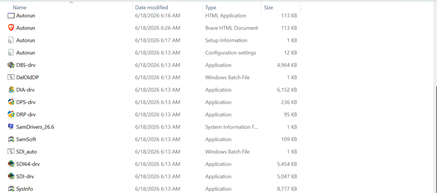Click the sort direction arrow above Name
The image size is (437, 193).
pos(71,3)
